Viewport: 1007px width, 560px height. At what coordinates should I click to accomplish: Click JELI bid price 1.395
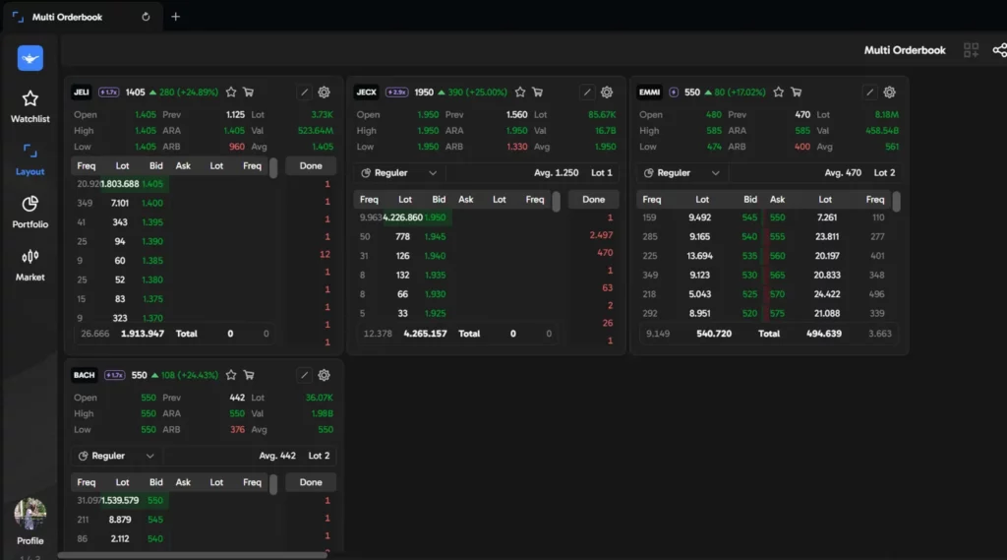click(152, 221)
